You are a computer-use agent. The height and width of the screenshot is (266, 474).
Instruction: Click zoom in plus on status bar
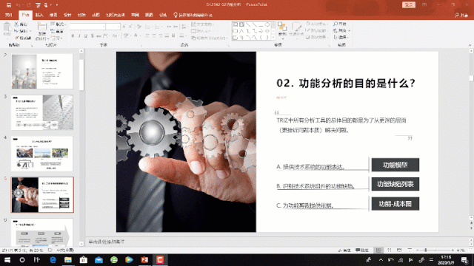(453, 250)
